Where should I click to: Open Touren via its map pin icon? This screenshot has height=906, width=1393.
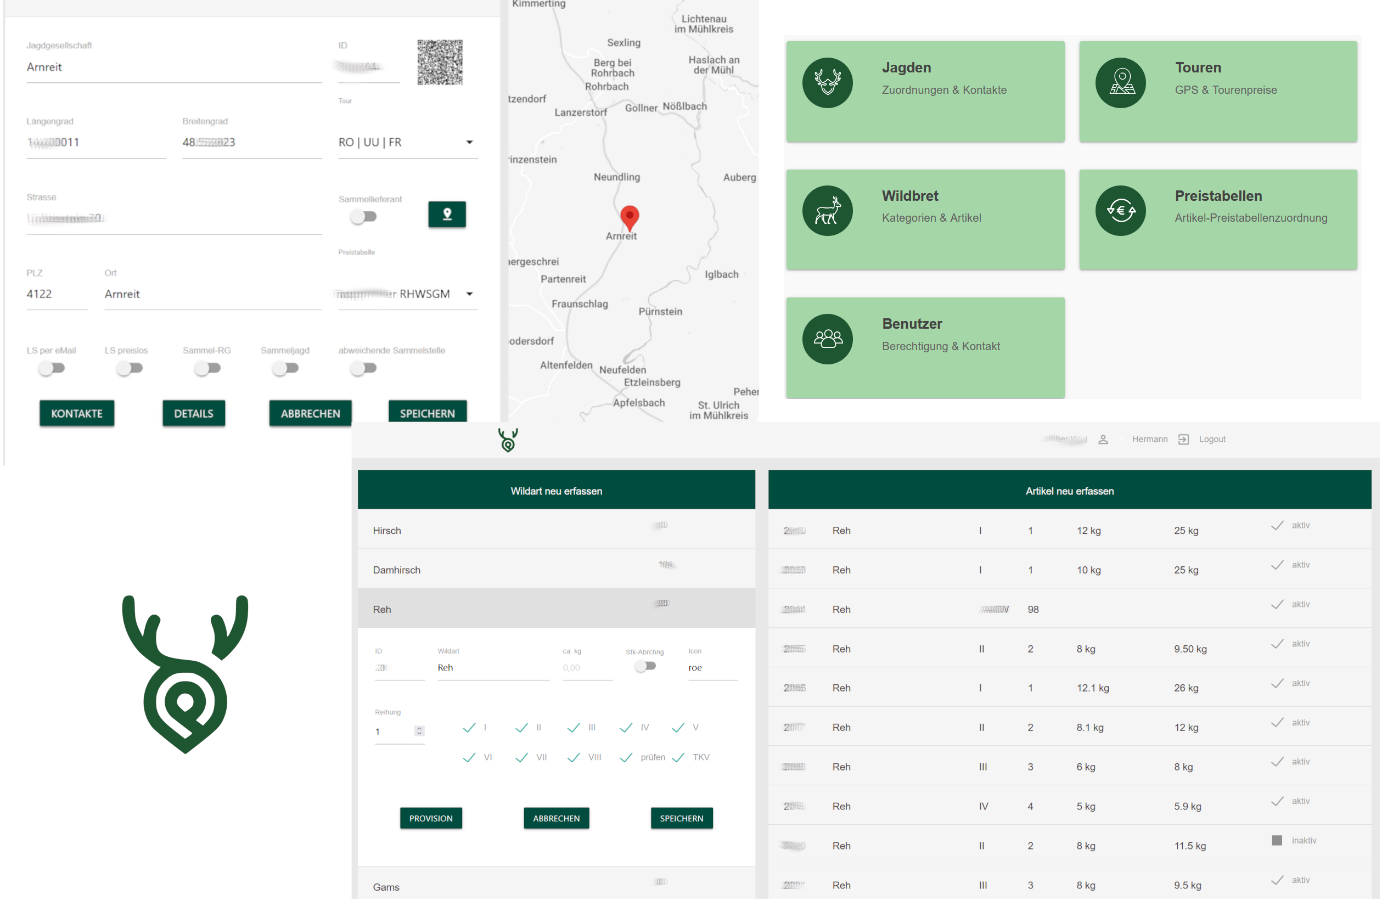click(1120, 82)
